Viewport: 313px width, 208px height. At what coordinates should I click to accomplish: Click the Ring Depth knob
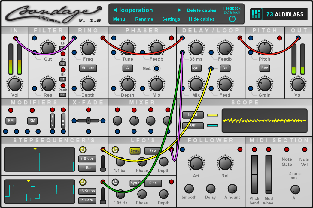[88, 84]
